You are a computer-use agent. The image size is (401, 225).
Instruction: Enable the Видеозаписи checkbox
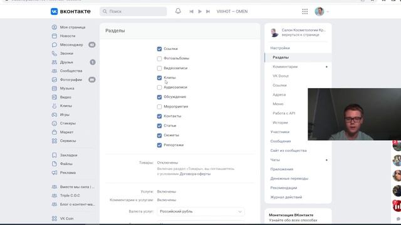(x=159, y=68)
